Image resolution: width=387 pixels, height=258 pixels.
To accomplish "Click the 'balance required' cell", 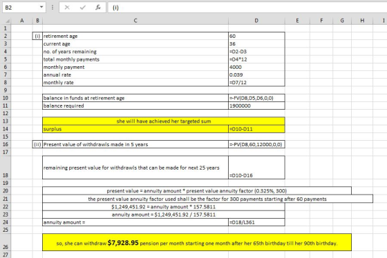I will coord(135,106).
